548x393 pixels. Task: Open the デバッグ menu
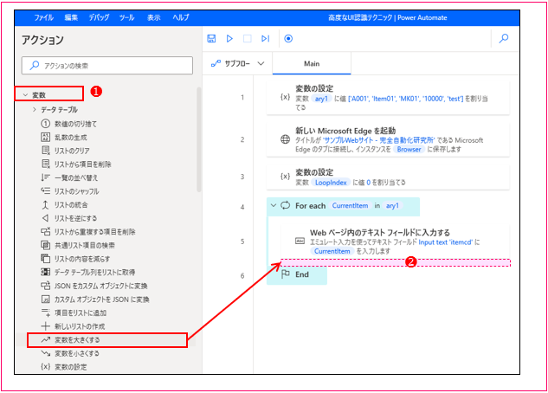coord(99,17)
